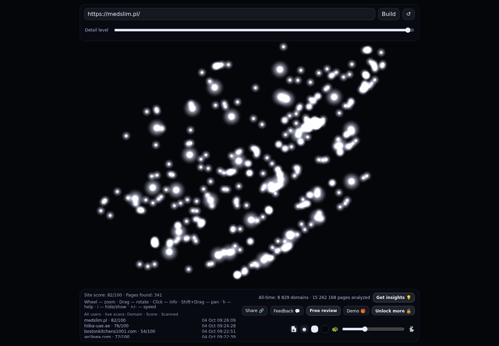499x346 pixels.
Task: Click the All users live scans header
Action: pos(131,314)
